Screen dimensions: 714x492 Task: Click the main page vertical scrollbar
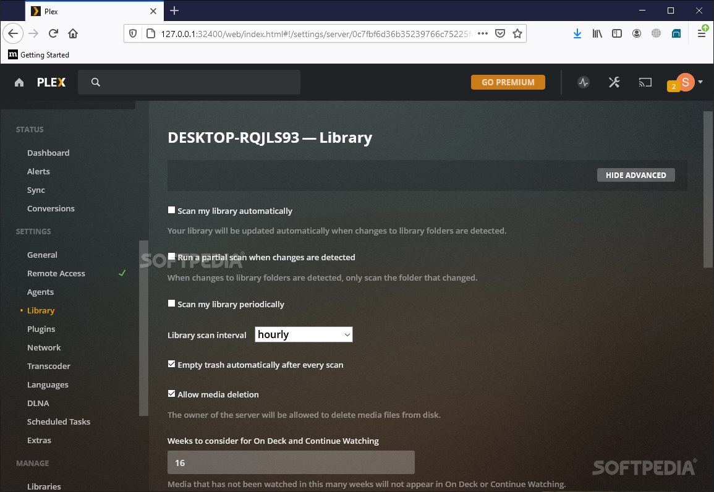[708, 189]
